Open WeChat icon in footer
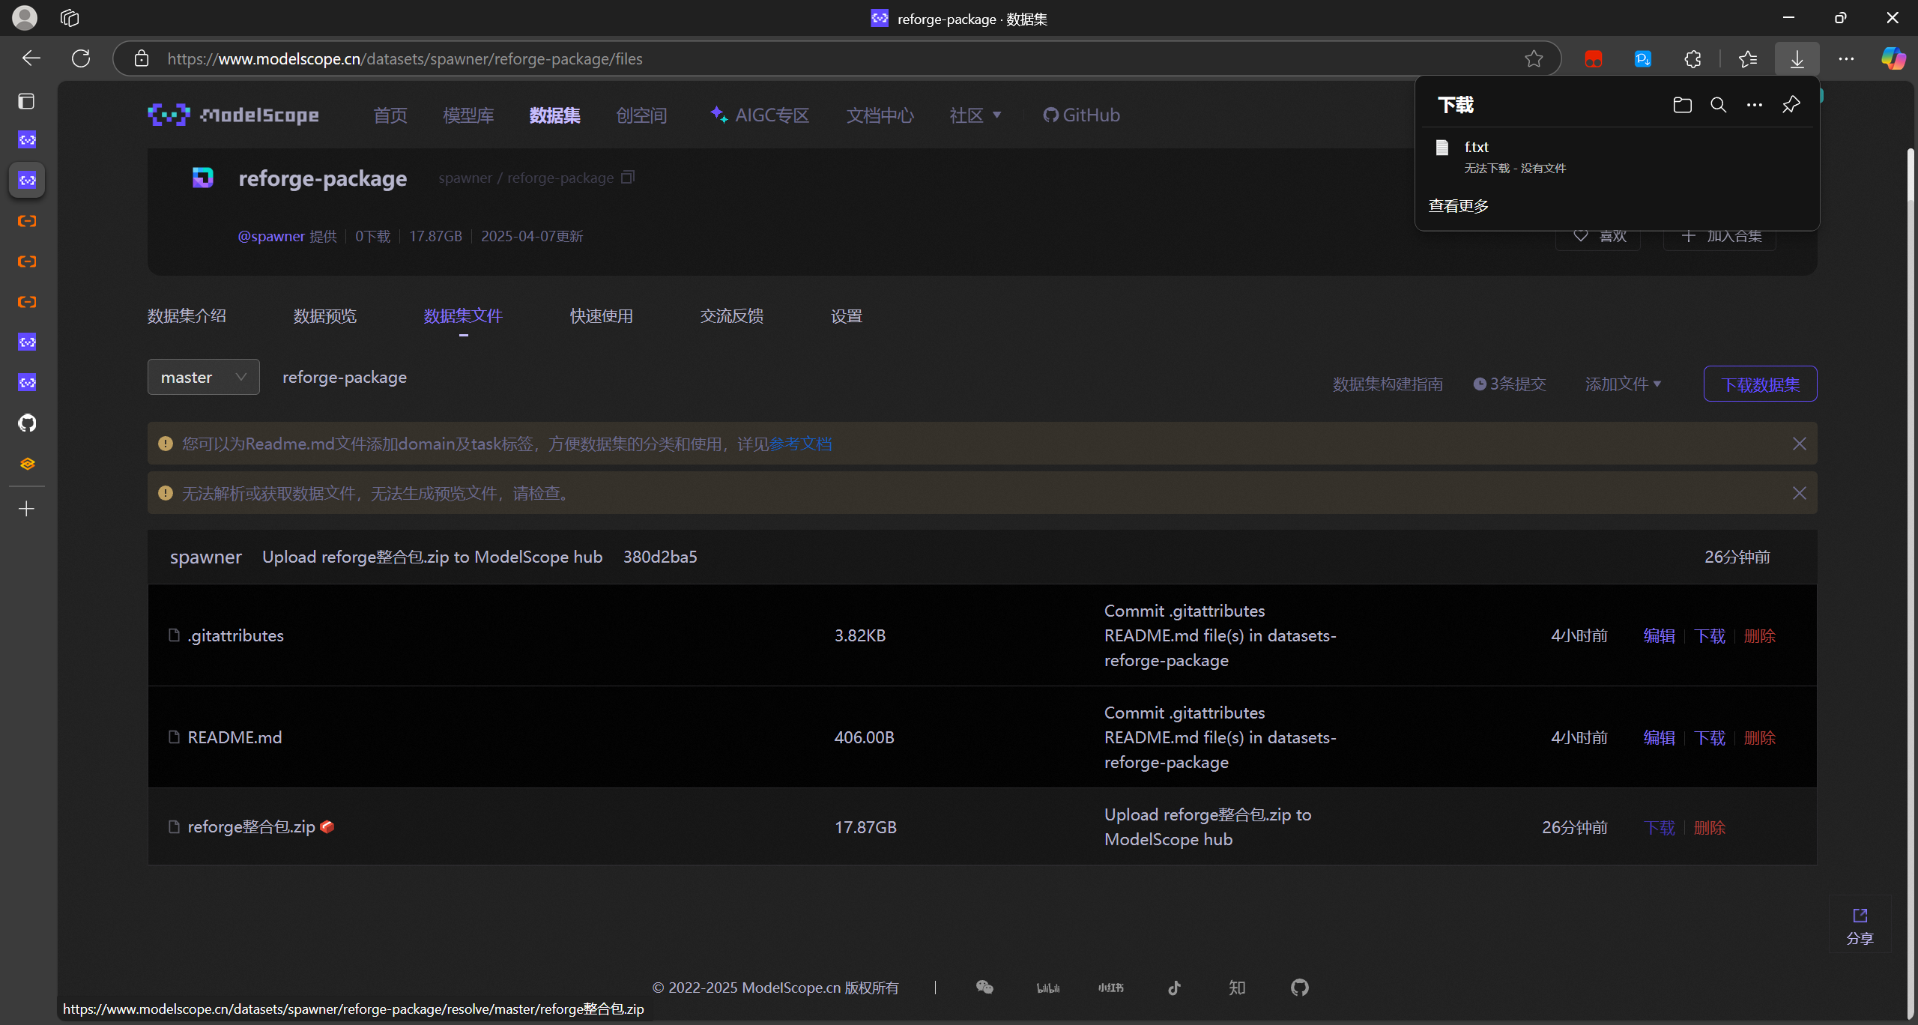The width and height of the screenshot is (1918, 1025). [x=984, y=988]
